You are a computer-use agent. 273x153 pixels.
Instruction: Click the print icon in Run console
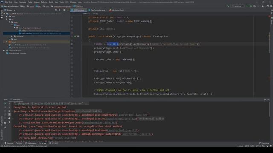(x=9, y=118)
